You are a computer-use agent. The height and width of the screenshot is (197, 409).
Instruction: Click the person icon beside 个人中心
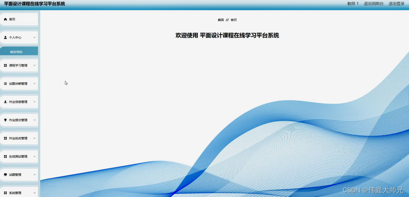pos(5,38)
